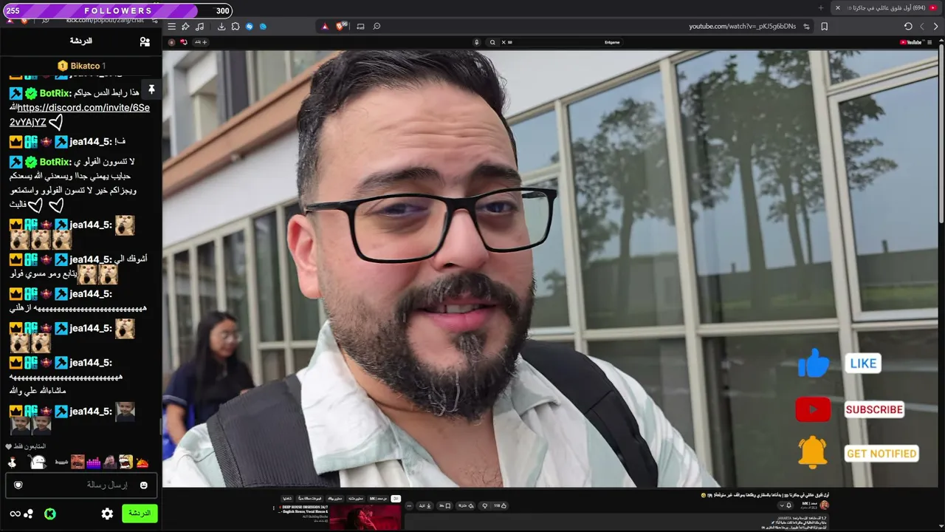Click the YouTube logo in the page
Image resolution: width=945 pixels, height=532 pixels.
tap(912, 42)
